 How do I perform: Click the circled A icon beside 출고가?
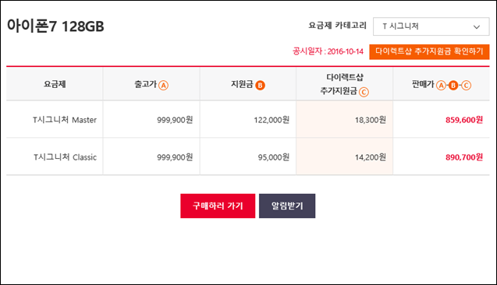coord(163,85)
